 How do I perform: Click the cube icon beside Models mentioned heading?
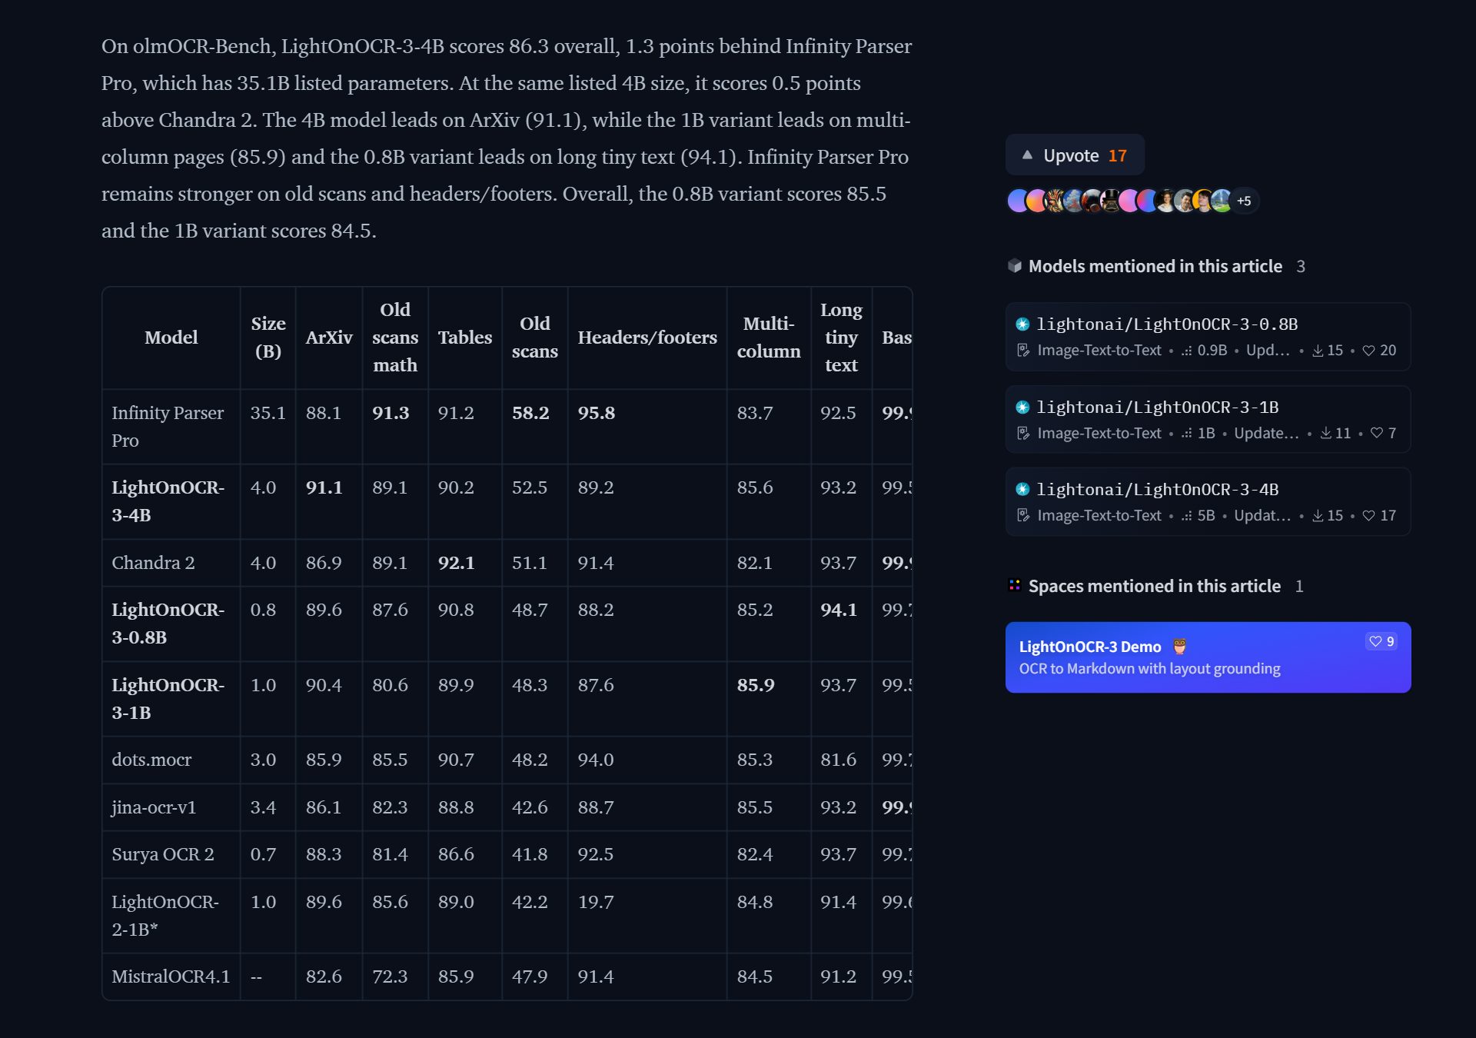(1015, 266)
